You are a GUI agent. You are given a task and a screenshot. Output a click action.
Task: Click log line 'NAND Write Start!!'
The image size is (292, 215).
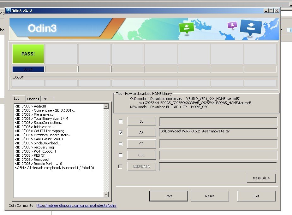click(39, 139)
